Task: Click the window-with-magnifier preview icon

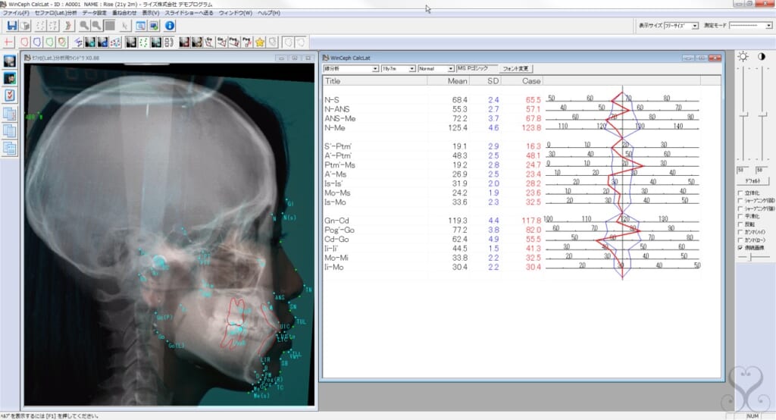Action: click(x=141, y=26)
